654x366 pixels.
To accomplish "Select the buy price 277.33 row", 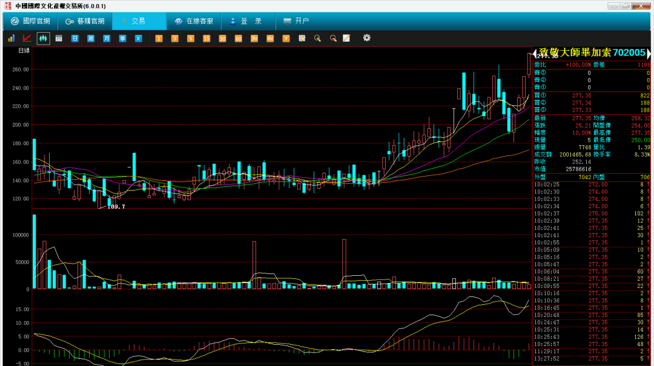I will [x=592, y=110].
